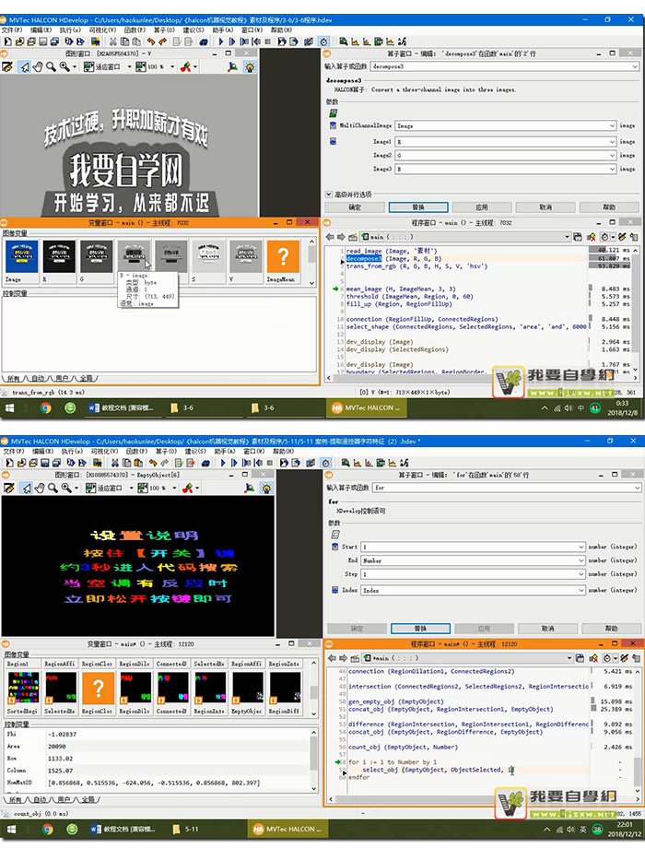Open the 可视化(V) menu in the 3-6 HDevelop window
The width and height of the screenshot is (645, 848).
click(102, 29)
